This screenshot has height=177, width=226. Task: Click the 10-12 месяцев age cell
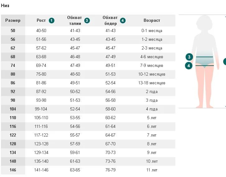tap(152, 74)
